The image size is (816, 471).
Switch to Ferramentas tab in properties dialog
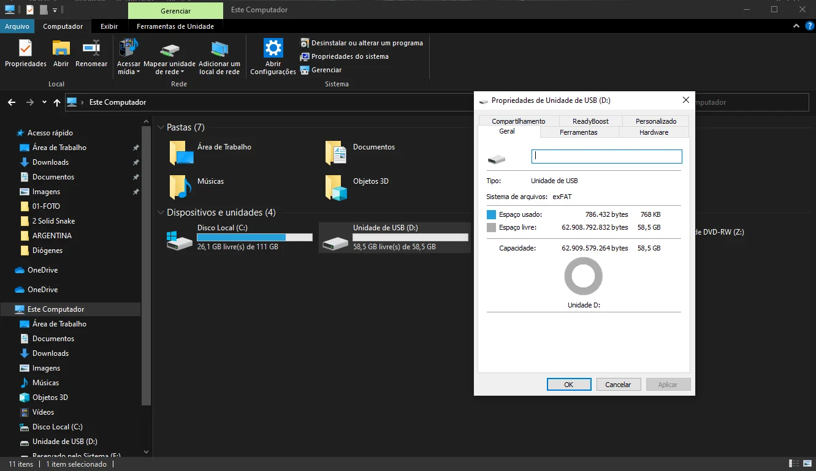(579, 132)
